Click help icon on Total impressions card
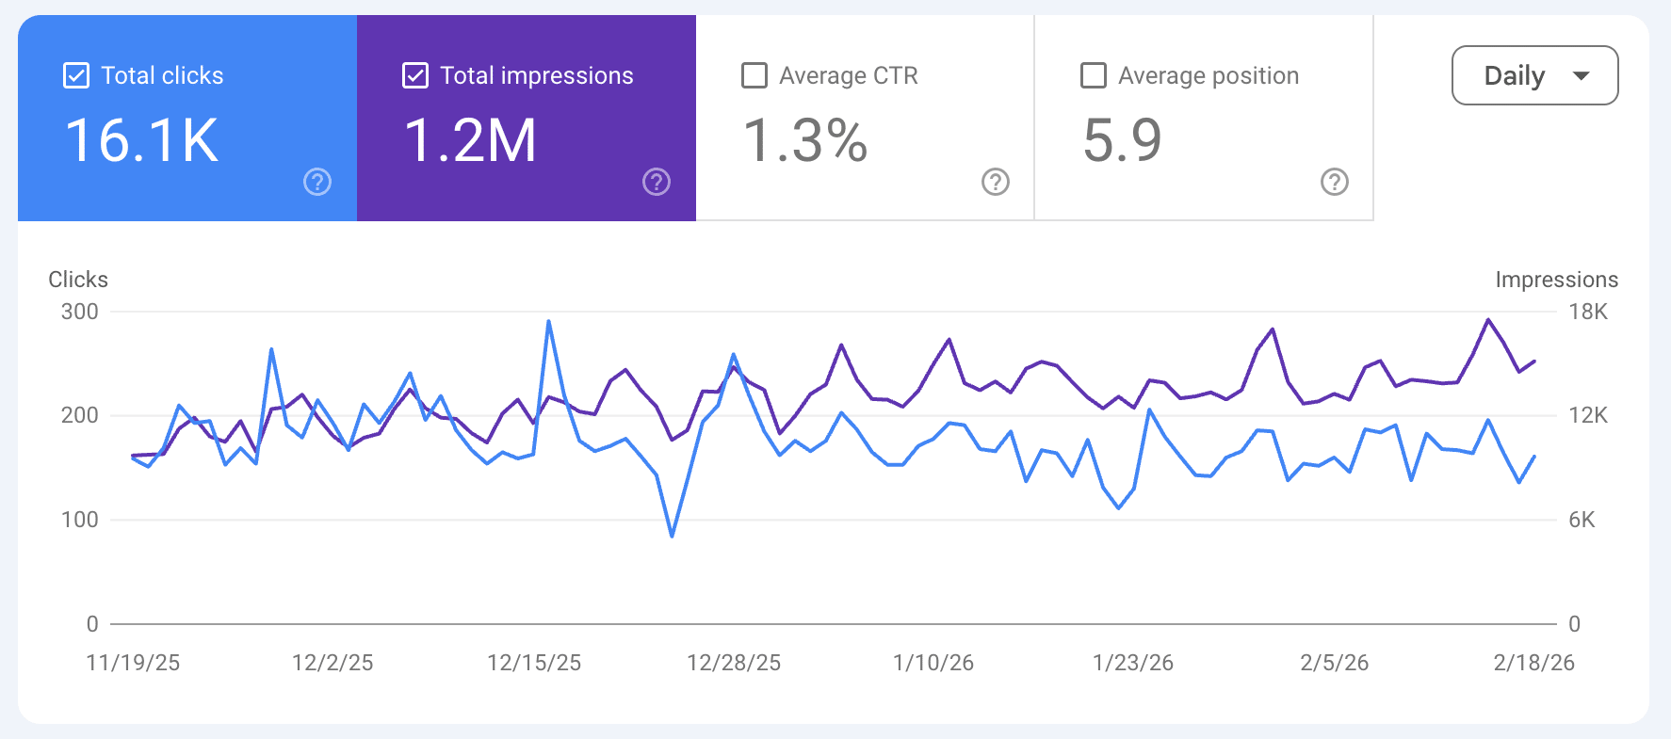The height and width of the screenshot is (739, 1671). 657,182
